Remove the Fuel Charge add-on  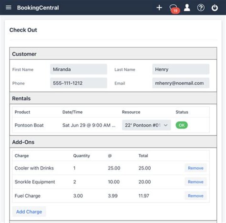(x=196, y=196)
